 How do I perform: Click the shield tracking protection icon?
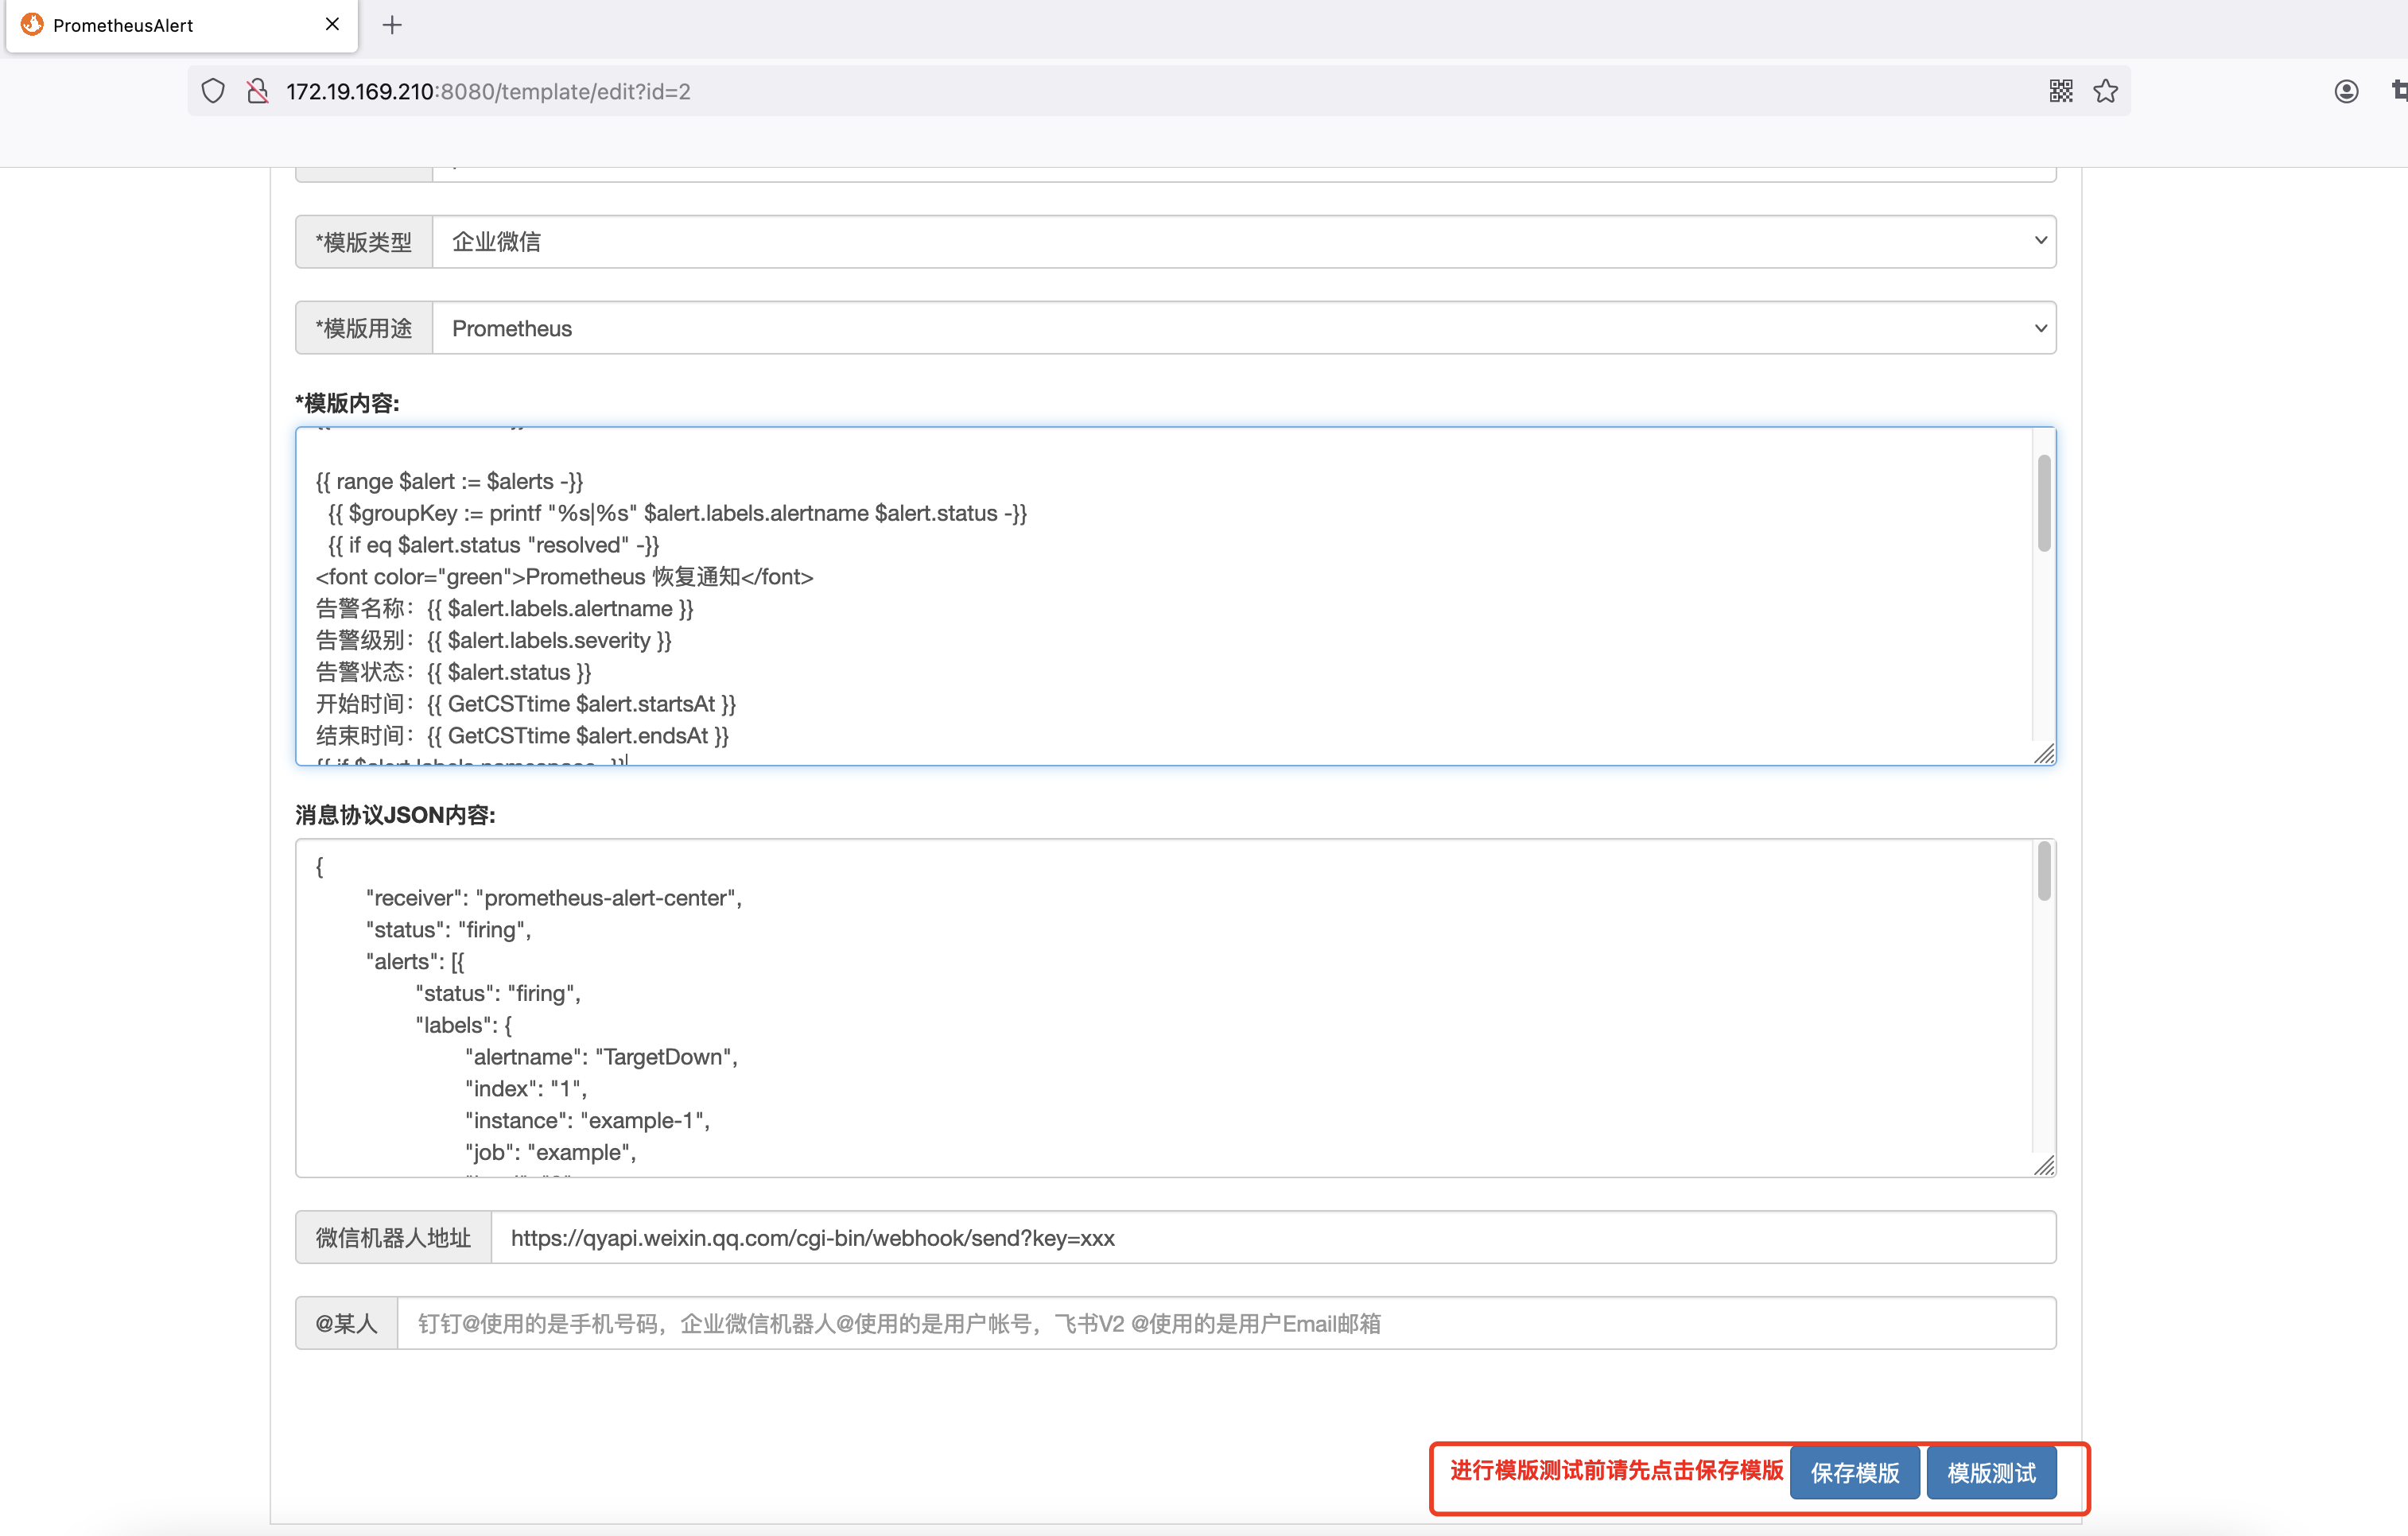click(x=213, y=91)
